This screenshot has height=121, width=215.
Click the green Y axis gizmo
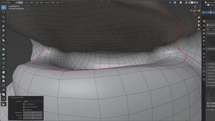pyautogui.click(x=199, y=10)
